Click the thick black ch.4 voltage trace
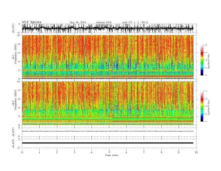Image resolution: width=221 pixels, height=171 pixels. click(107, 143)
